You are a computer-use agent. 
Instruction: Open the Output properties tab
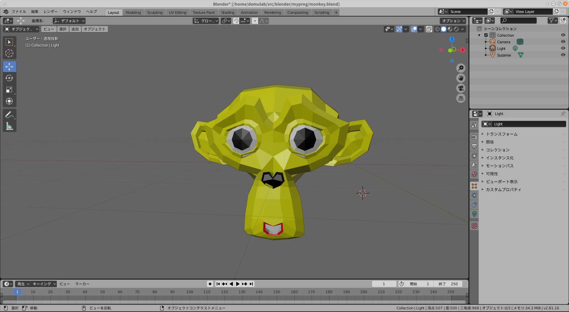(x=474, y=146)
